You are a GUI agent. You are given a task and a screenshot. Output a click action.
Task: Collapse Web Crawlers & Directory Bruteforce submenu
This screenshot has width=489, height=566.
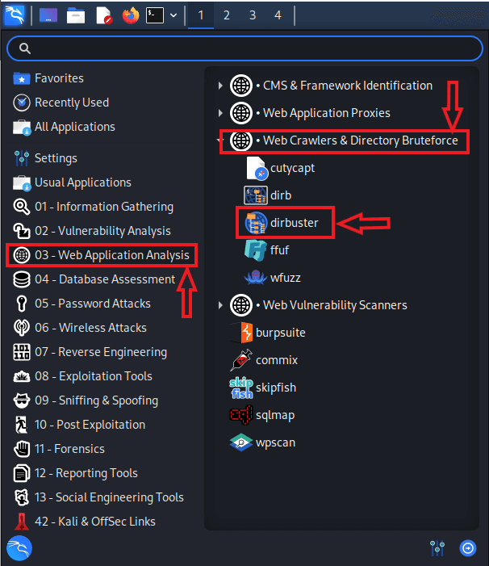[219, 140]
